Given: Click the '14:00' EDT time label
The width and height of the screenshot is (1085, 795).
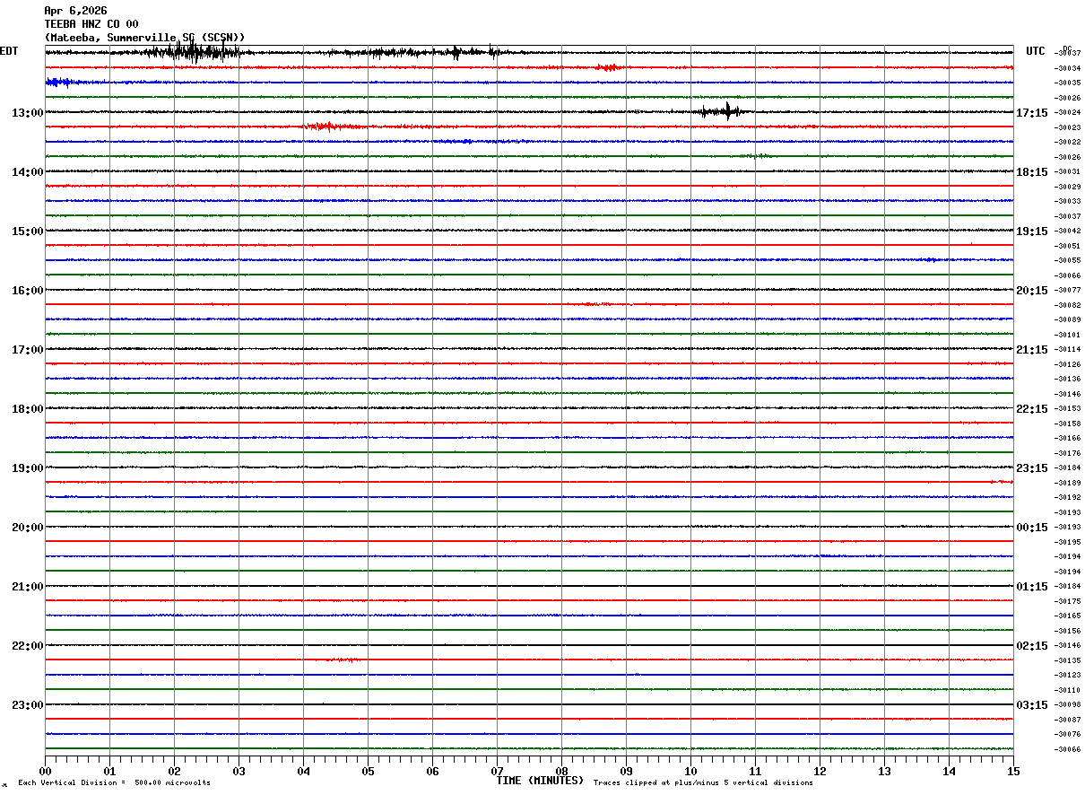Looking at the screenshot, I should coord(27,172).
